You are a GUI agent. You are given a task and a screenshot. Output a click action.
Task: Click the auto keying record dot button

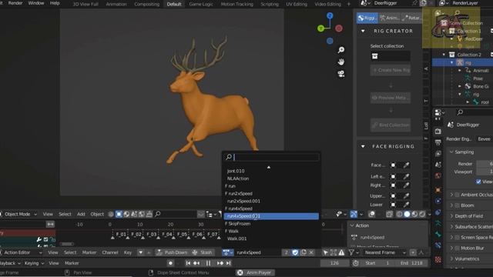pos(170,263)
